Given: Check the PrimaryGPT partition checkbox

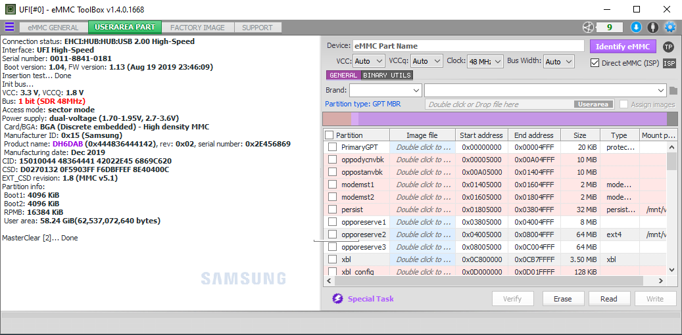Looking at the screenshot, I should 332,147.
